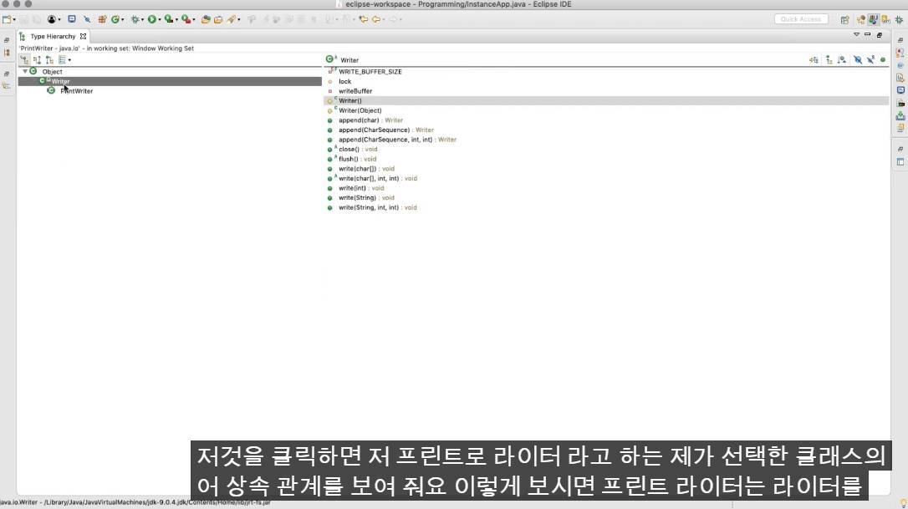
Task: Select PrintWriter in the hierarchy tree
Action: [76, 91]
